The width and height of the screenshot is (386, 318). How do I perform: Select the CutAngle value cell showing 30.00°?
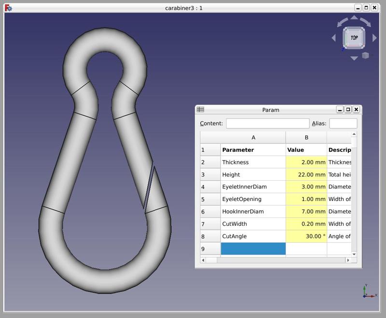(307, 236)
